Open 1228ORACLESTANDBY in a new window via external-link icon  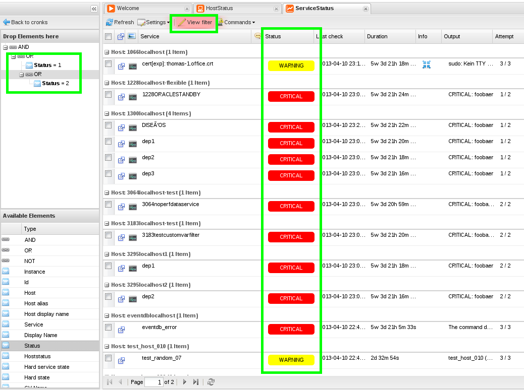(x=121, y=97)
